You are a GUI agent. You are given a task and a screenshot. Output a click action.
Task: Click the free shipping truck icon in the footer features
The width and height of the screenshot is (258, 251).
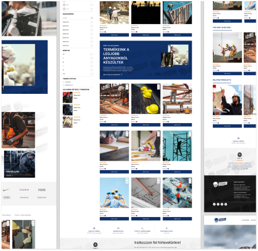tap(94, 228)
